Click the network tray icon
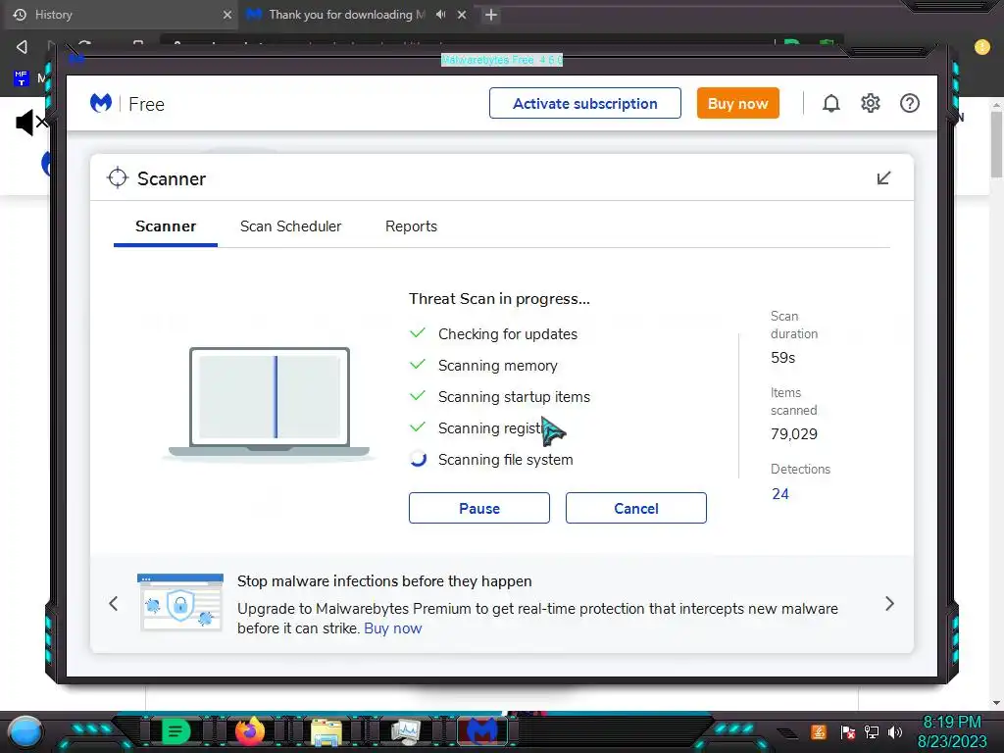 (x=872, y=731)
